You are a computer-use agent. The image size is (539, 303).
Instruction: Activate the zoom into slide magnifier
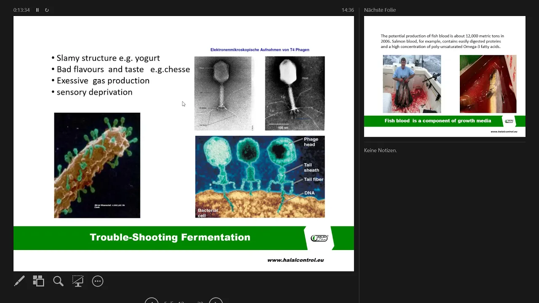tap(58, 281)
